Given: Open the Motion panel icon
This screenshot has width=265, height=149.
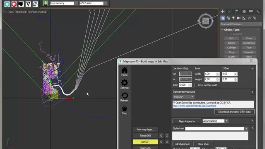Looking at the screenshot, I should point(244,11).
